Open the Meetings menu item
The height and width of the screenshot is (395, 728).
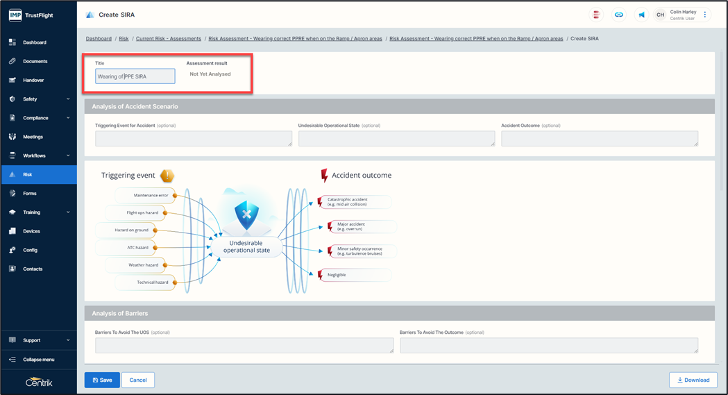tap(33, 137)
